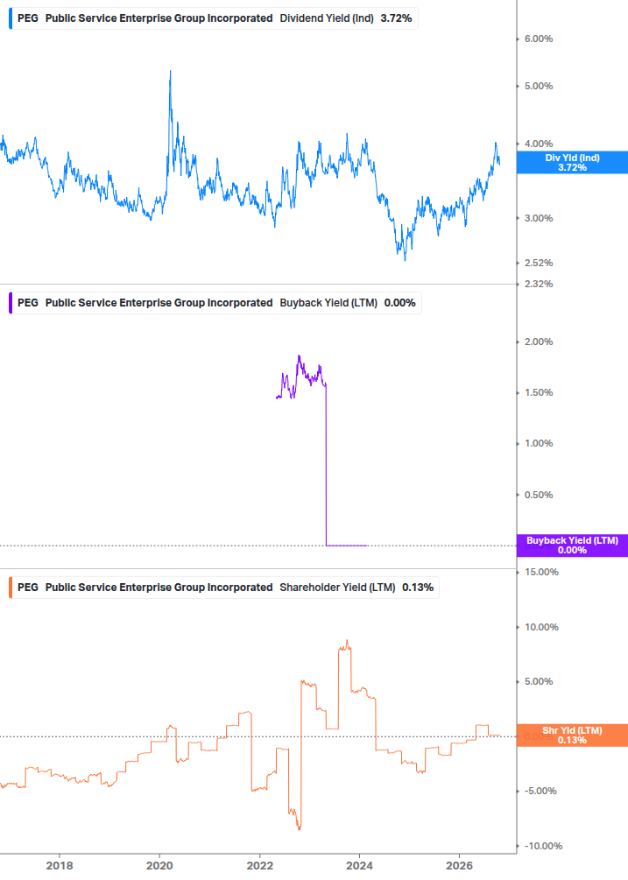
Task: Click the purple Buyback Yield (LTM) 0.00% axis tag
Action: 572,545
